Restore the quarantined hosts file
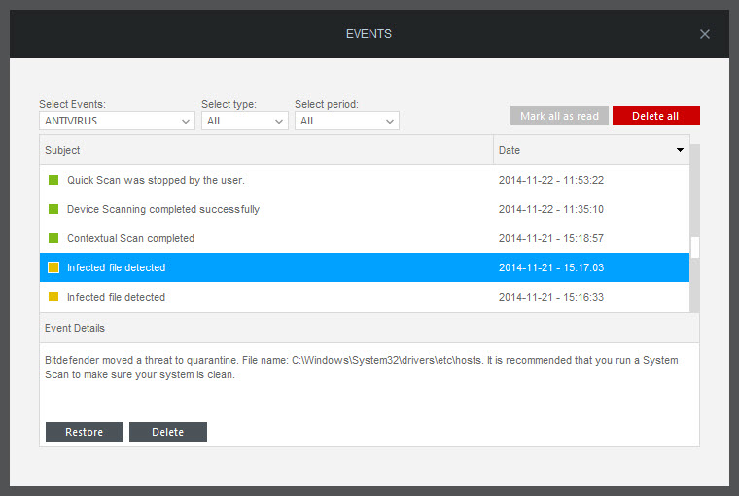739x496 pixels. coord(85,432)
